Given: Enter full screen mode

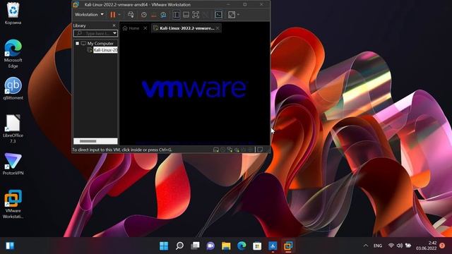Looking at the screenshot, I should click(196, 15).
